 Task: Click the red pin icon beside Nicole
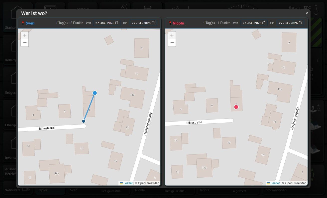click(170, 23)
